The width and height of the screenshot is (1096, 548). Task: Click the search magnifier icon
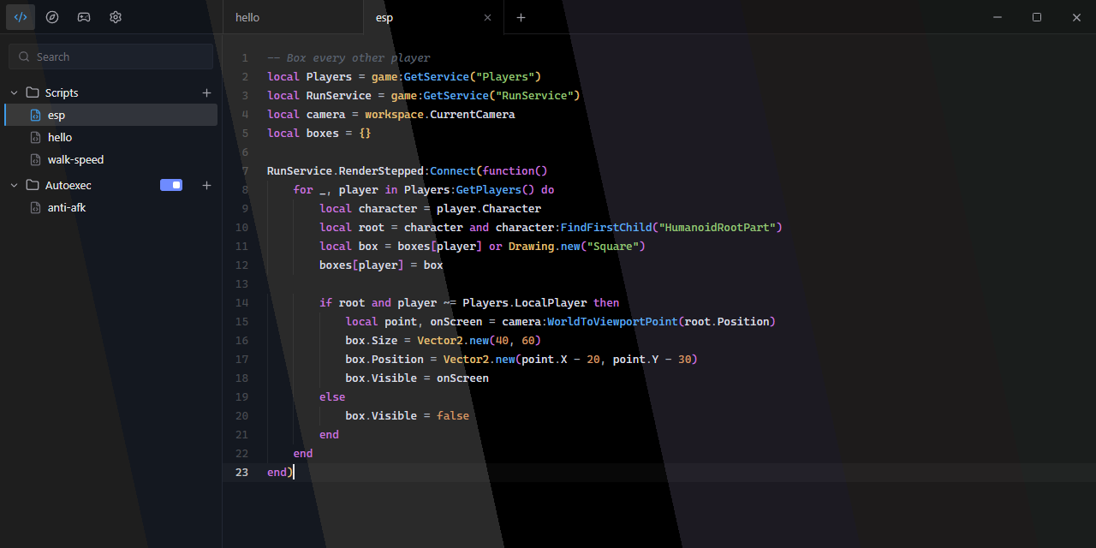pos(24,57)
